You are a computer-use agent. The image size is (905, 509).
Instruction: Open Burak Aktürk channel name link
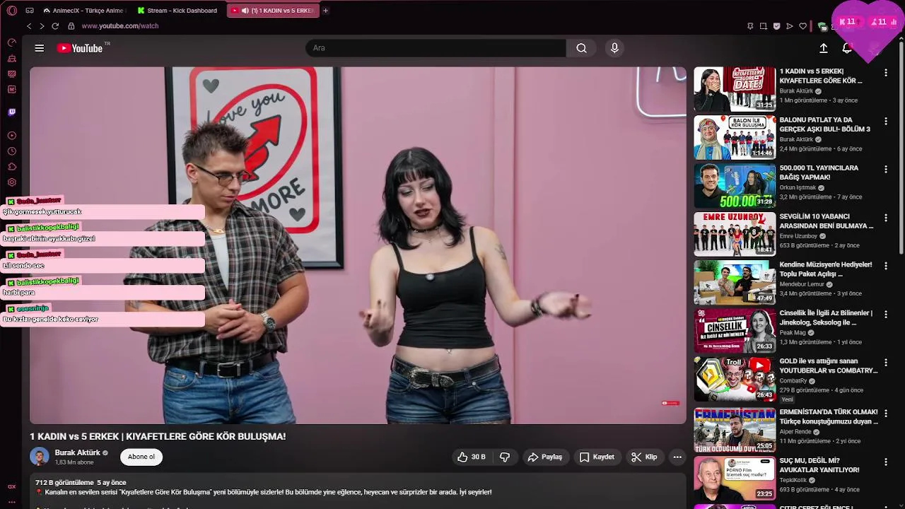78,452
